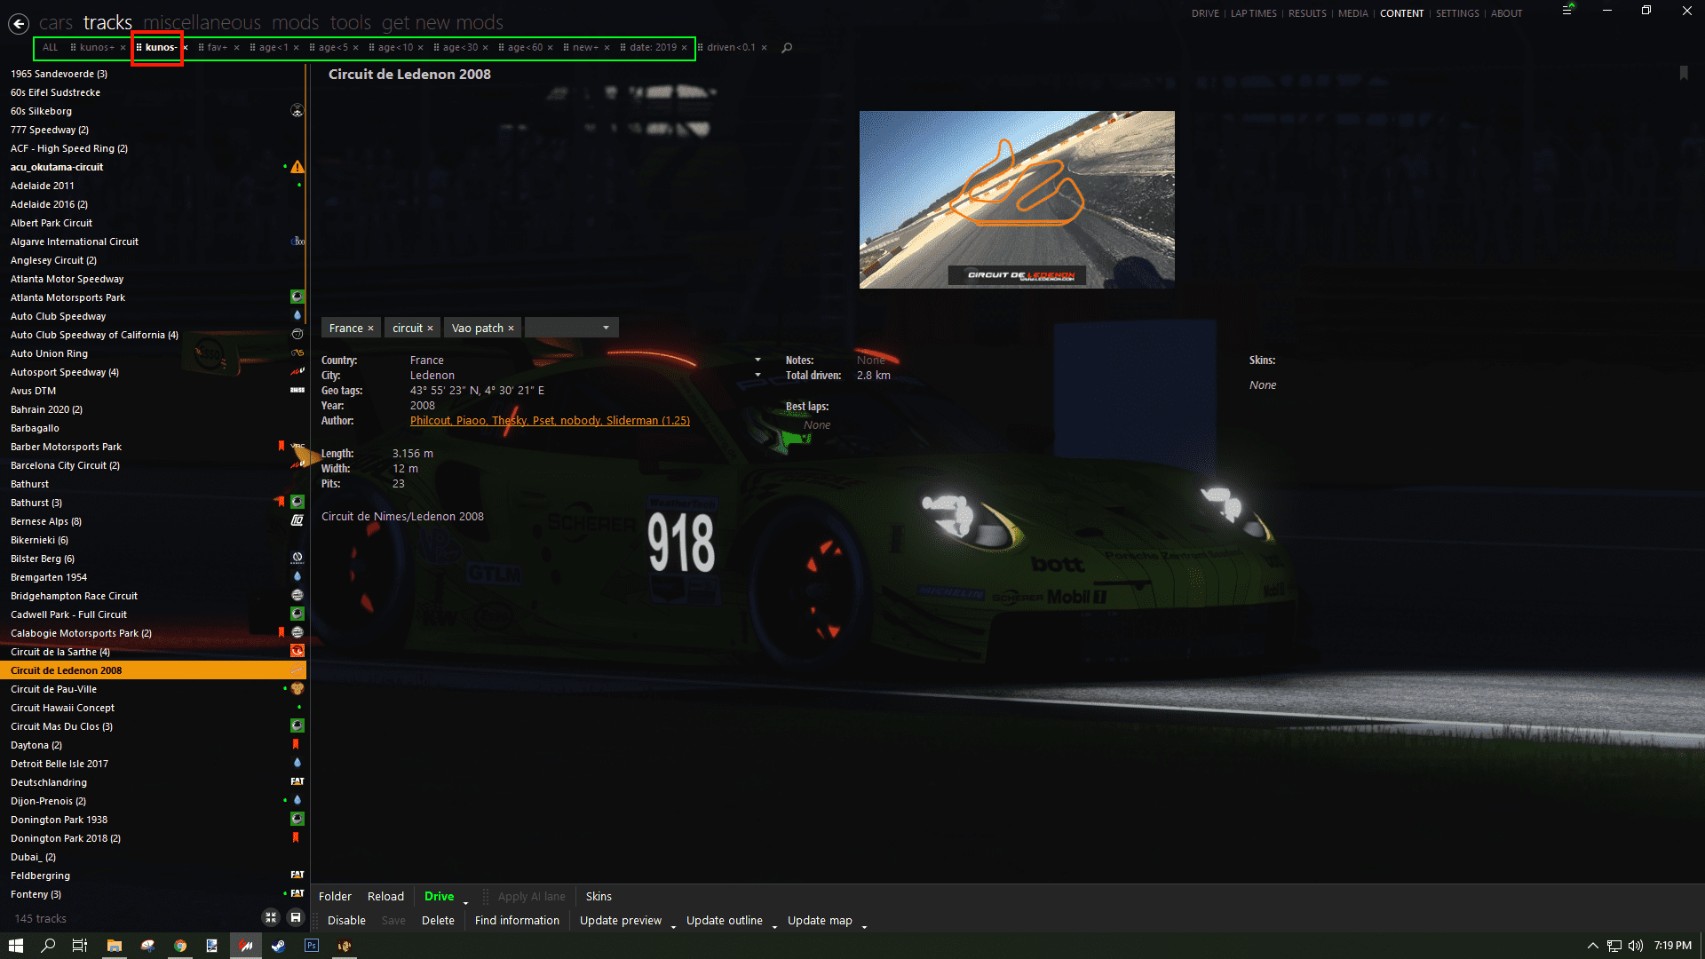Click the orange icon beside Circuit de Pau-Ville
Screen dimensions: 1705x959
[297, 689]
